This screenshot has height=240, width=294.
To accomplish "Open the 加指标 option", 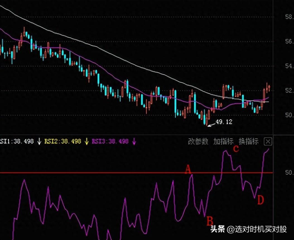I will point(223,141).
